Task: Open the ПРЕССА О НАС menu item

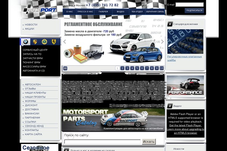Action: point(85,12)
